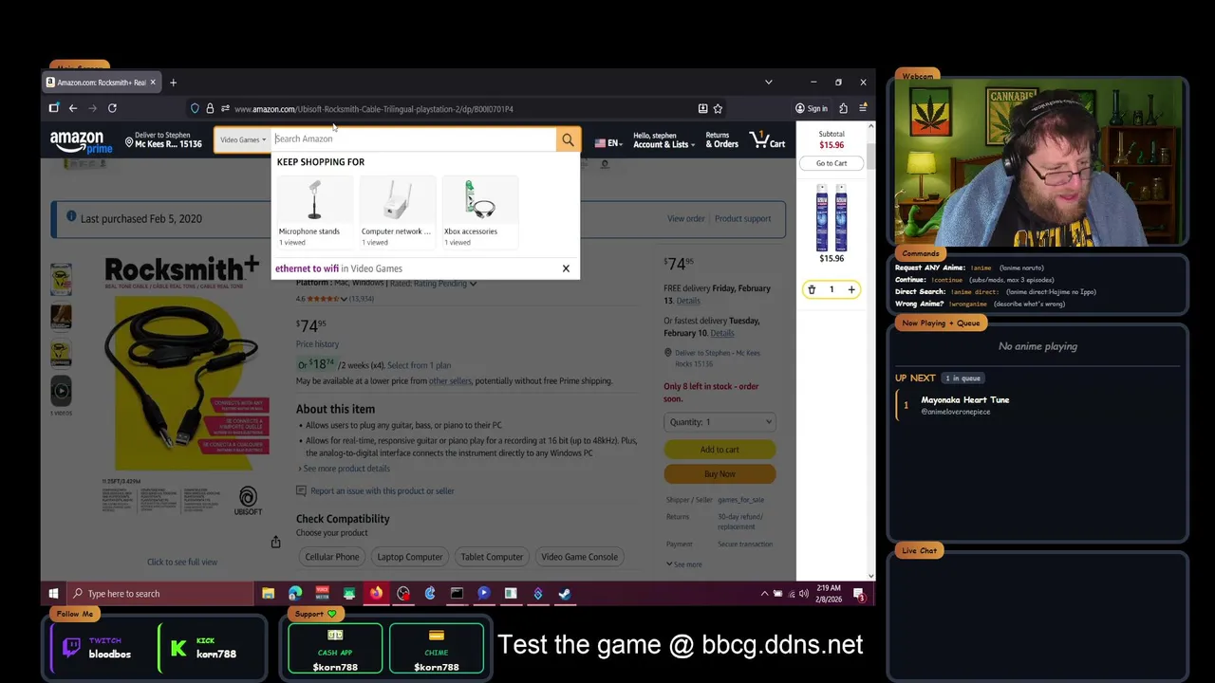
Task: Select the Laptop Computer compatibility option
Action: pyautogui.click(x=410, y=557)
